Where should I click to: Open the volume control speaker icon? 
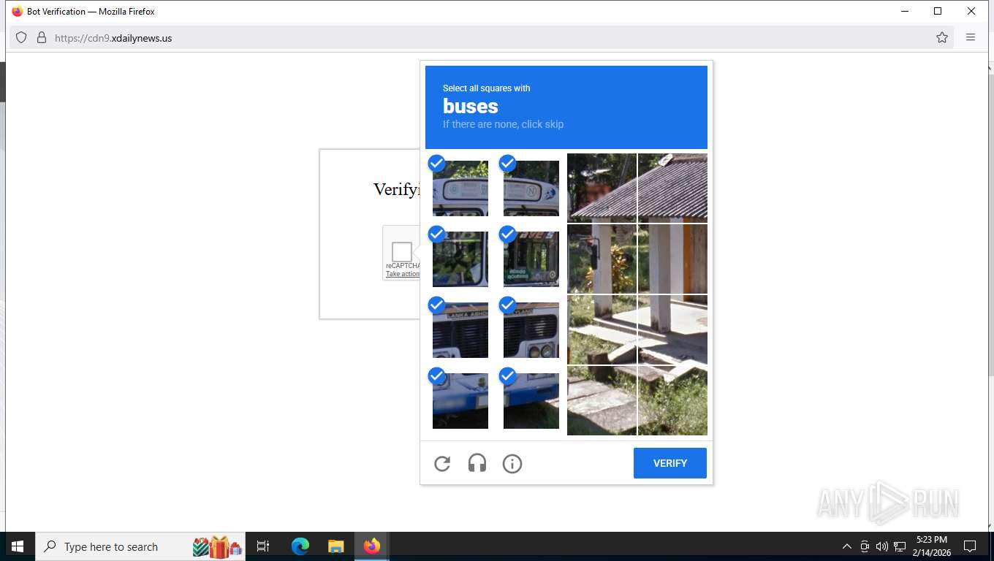[x=882, y=546]
